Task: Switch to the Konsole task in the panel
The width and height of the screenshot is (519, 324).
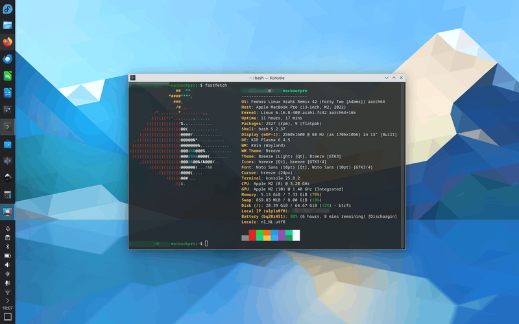Action: [7, 127]
